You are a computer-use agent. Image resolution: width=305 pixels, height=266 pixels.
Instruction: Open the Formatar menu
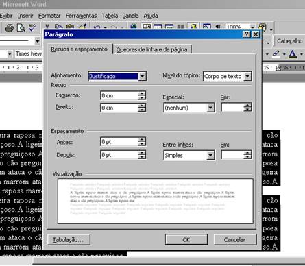click(49, 16)
